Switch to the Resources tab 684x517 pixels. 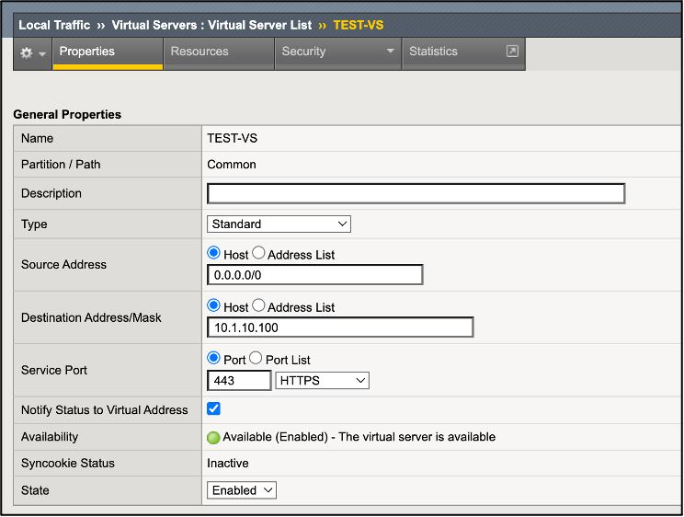(x=199, y=52)
